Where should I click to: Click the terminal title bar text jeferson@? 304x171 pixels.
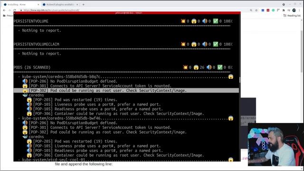click(x=129, y=13)
